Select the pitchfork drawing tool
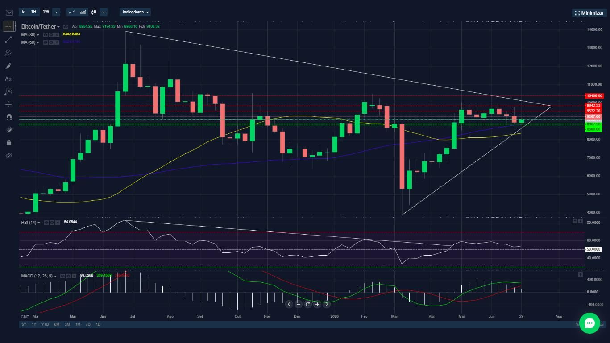This screenshot has width=610, height=343. pyautogui.click(x=8, y=53)
